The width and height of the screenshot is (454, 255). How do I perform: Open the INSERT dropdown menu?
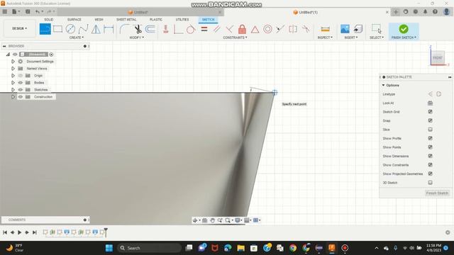point(351,38)
